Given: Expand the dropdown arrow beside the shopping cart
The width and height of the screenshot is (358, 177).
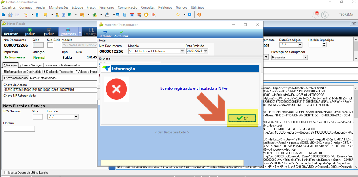Looking at the screenshot, I should (x=76, y=15).
